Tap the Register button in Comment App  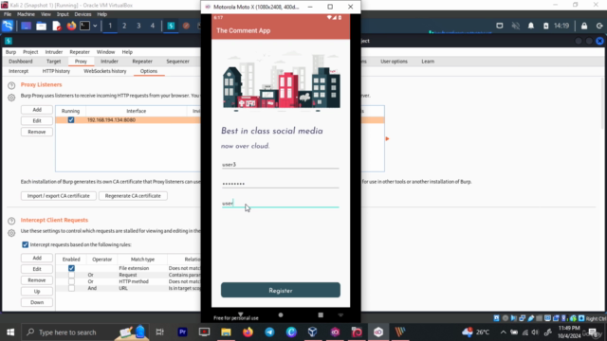click(281, 291)
